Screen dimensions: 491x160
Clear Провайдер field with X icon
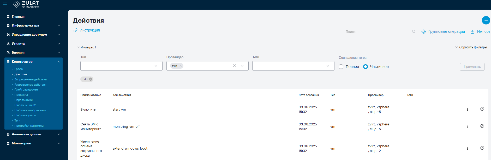pos(234,66)
